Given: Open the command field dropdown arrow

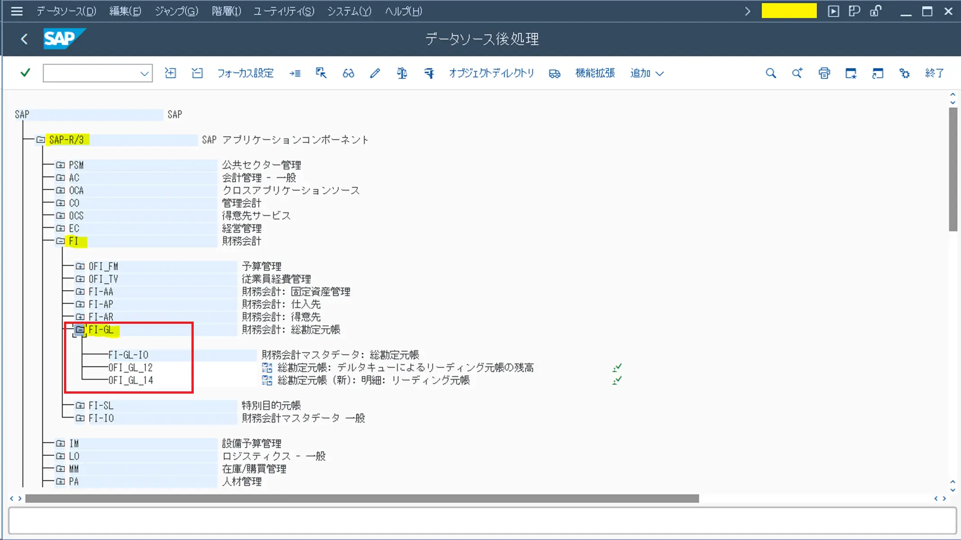Looking at the screenshot, I should (144, 73).
